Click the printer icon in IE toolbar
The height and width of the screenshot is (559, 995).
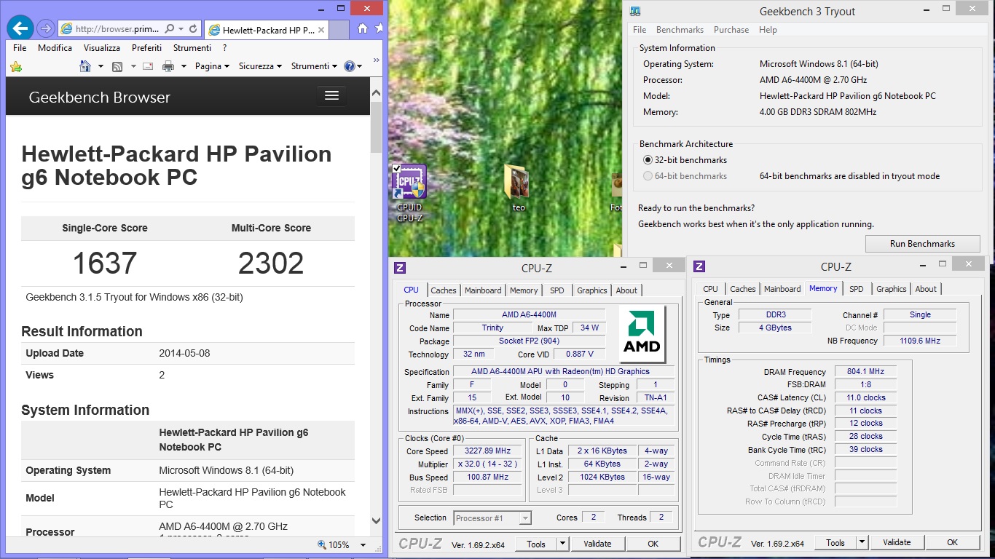(168, 66)
